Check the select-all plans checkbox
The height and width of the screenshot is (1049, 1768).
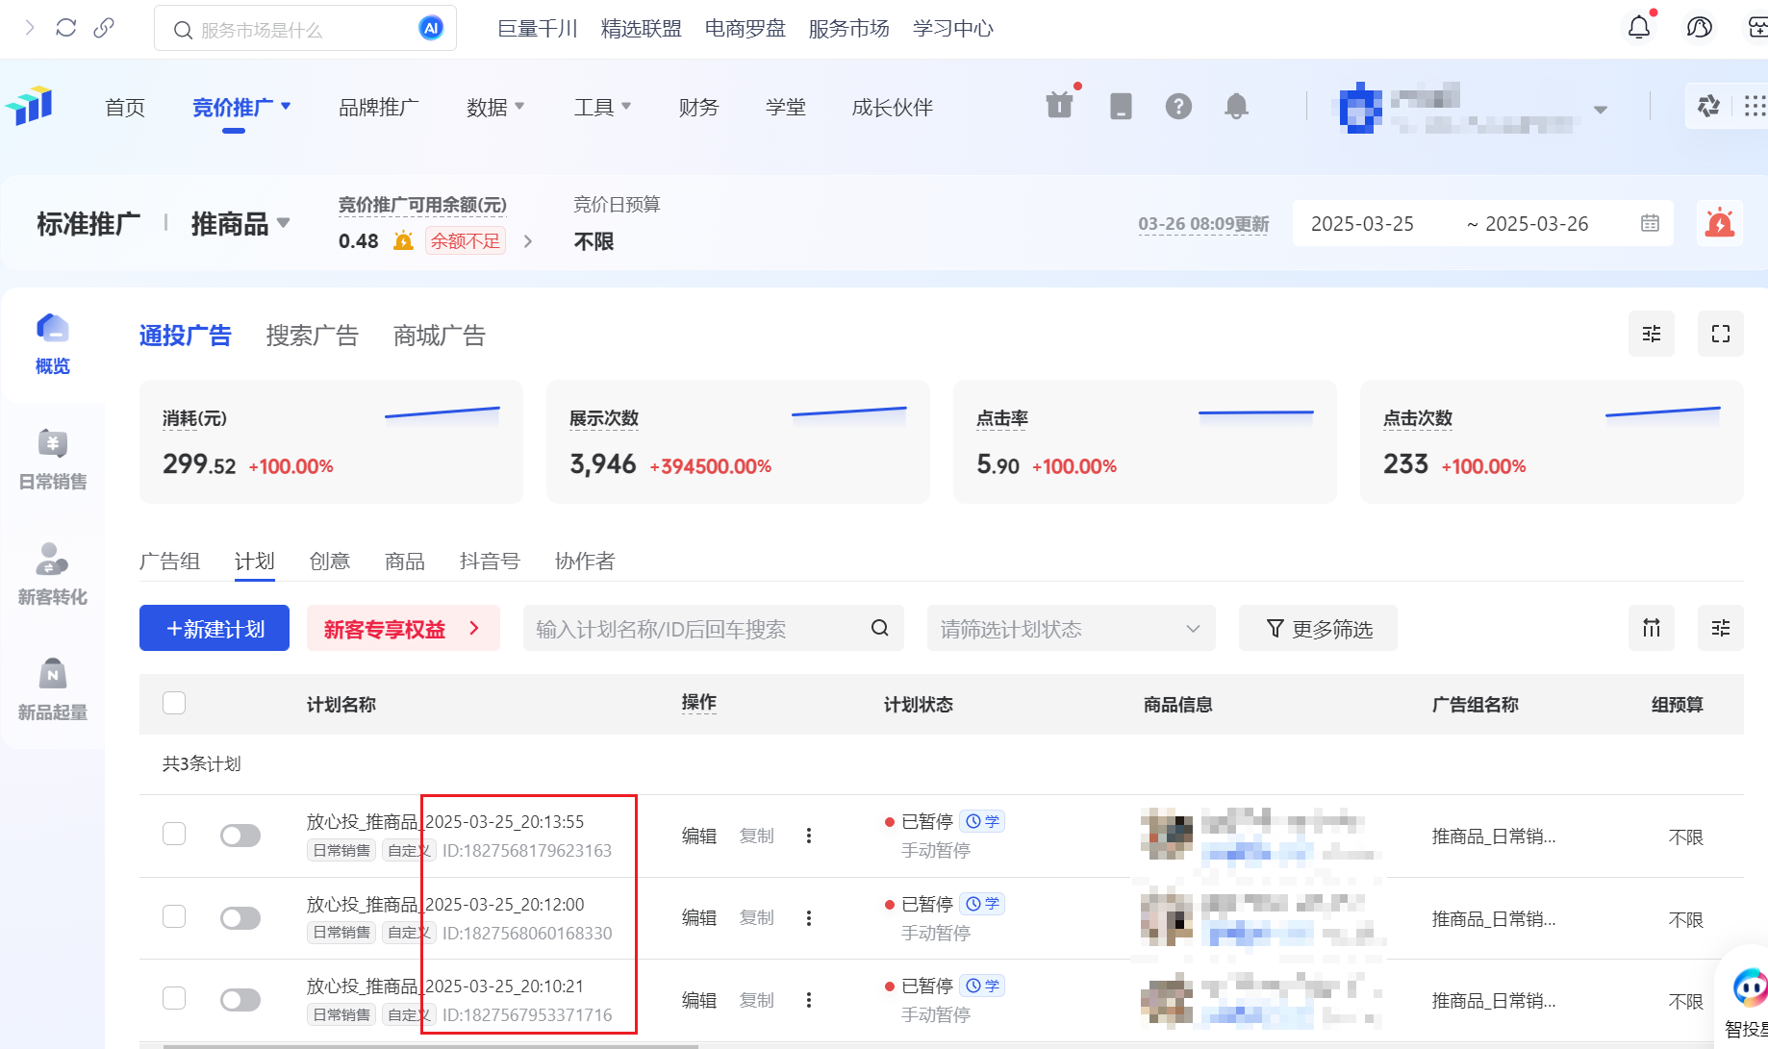point(174,704)
